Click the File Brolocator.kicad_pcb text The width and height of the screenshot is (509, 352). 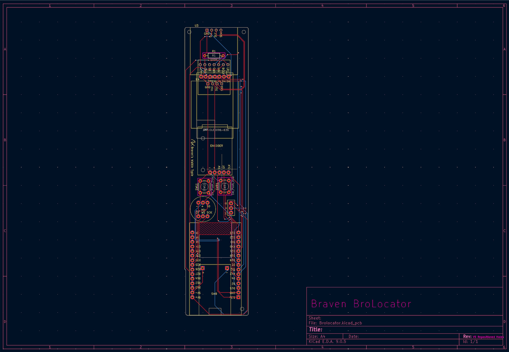[335, 323]
